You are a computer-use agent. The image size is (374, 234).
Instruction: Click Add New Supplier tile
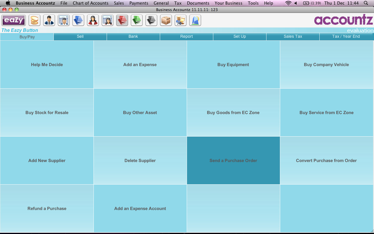47,161
